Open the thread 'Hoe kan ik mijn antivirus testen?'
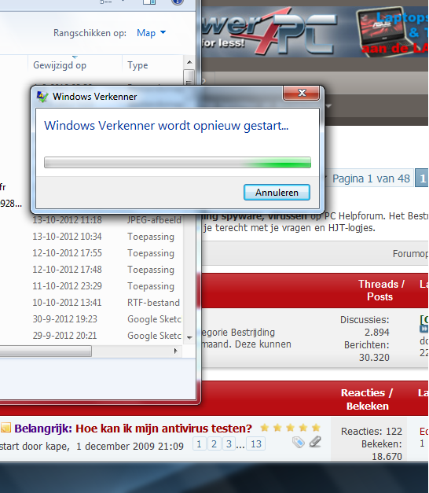The width and height of the screenshot is (429, 493). click(x=163, y=429)
